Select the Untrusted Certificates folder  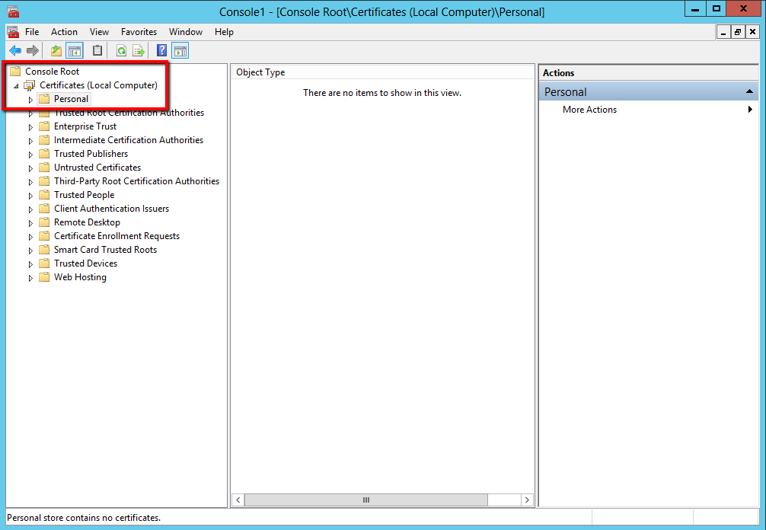tap(97, 168)
